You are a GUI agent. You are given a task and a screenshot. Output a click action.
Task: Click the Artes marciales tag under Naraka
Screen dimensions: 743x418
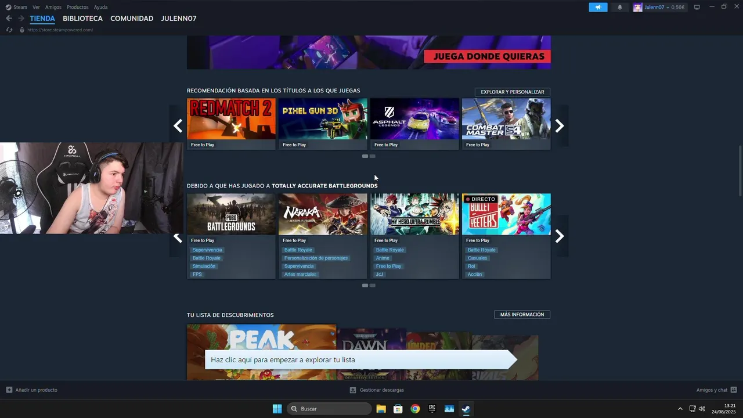(x=300, y=275)
